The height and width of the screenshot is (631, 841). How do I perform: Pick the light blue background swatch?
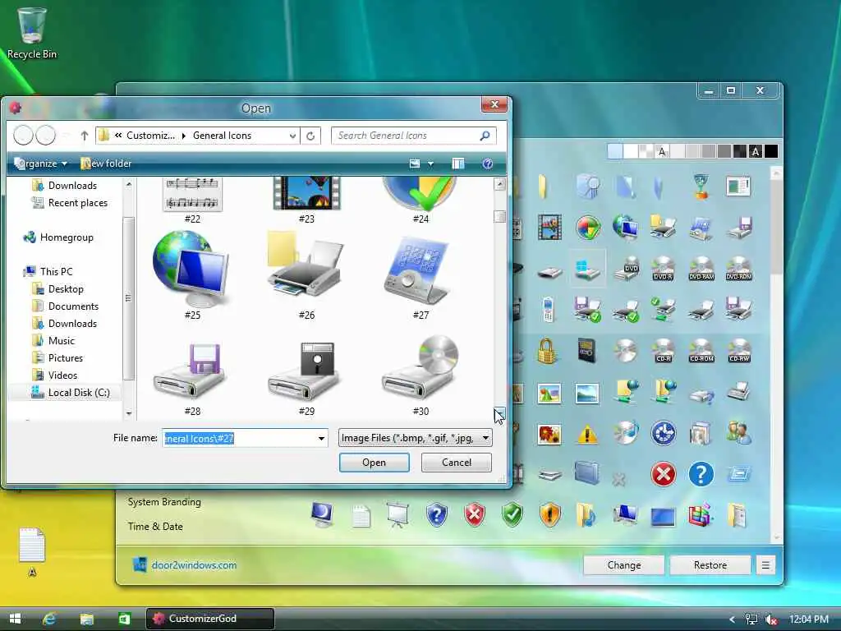pos(615,152)
